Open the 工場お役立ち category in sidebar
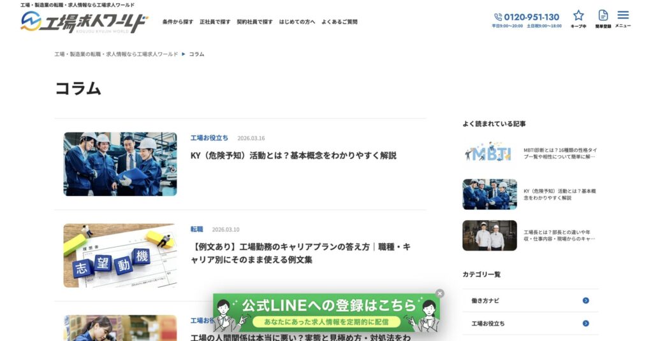The width and height of the screenshot is (653, 341). pos(530,324)
